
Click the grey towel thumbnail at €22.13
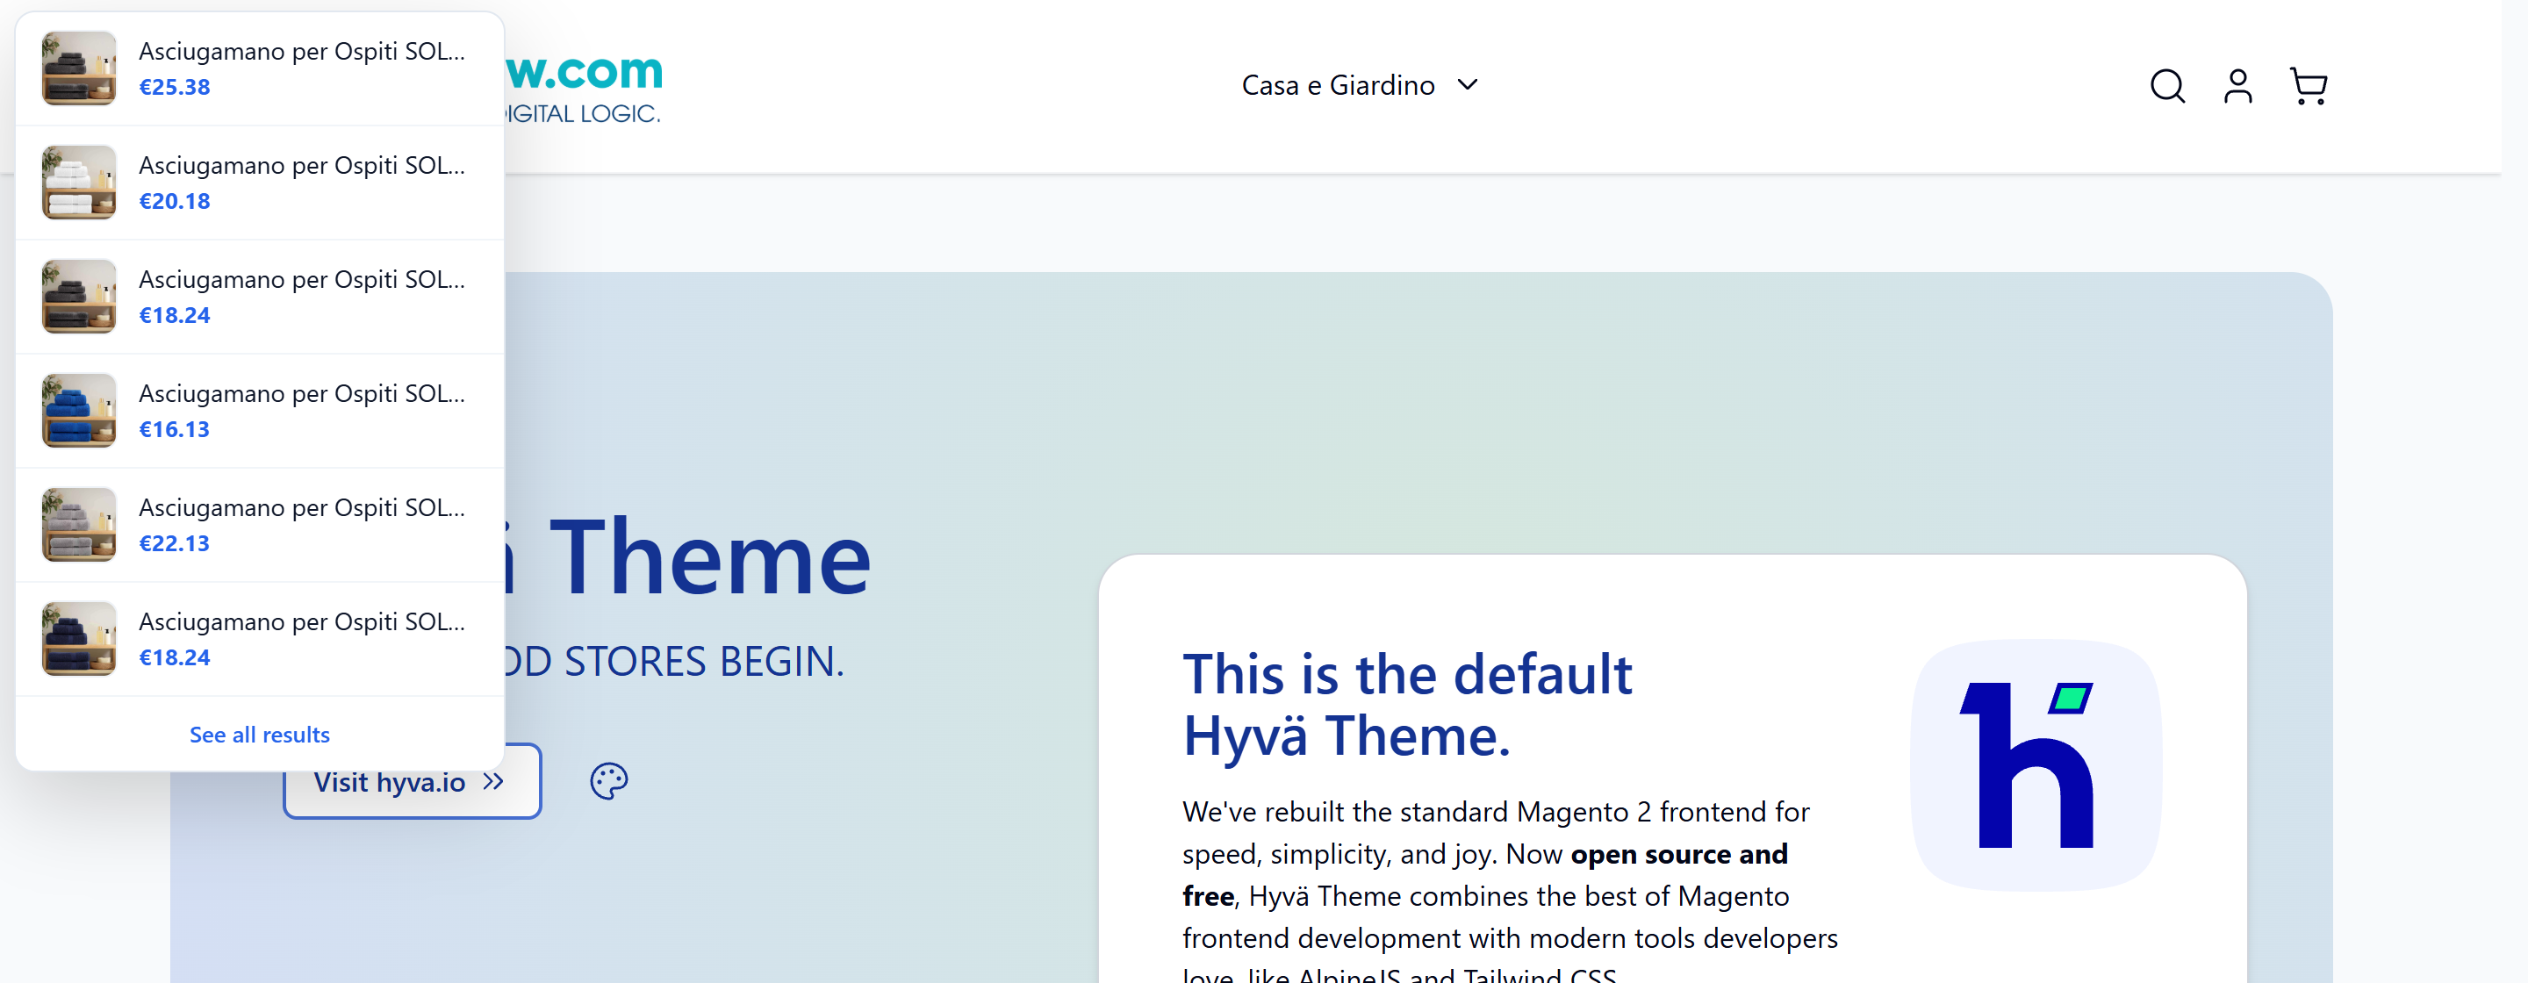tap(78, 525)
